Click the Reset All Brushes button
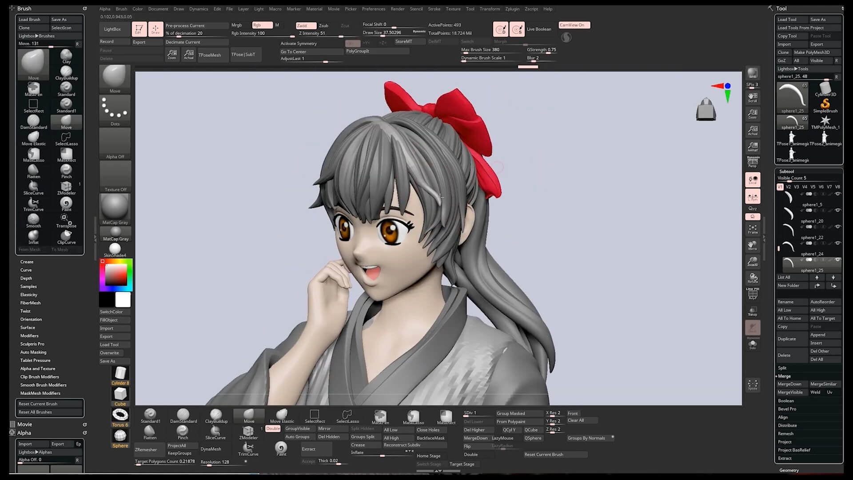Viewport: 853px width, 480px height. (x=50, y=412)
